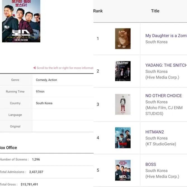Click the empty Language value cell
Image resolution: width=187 pixels, height=187 pixels.
[63, 115]
